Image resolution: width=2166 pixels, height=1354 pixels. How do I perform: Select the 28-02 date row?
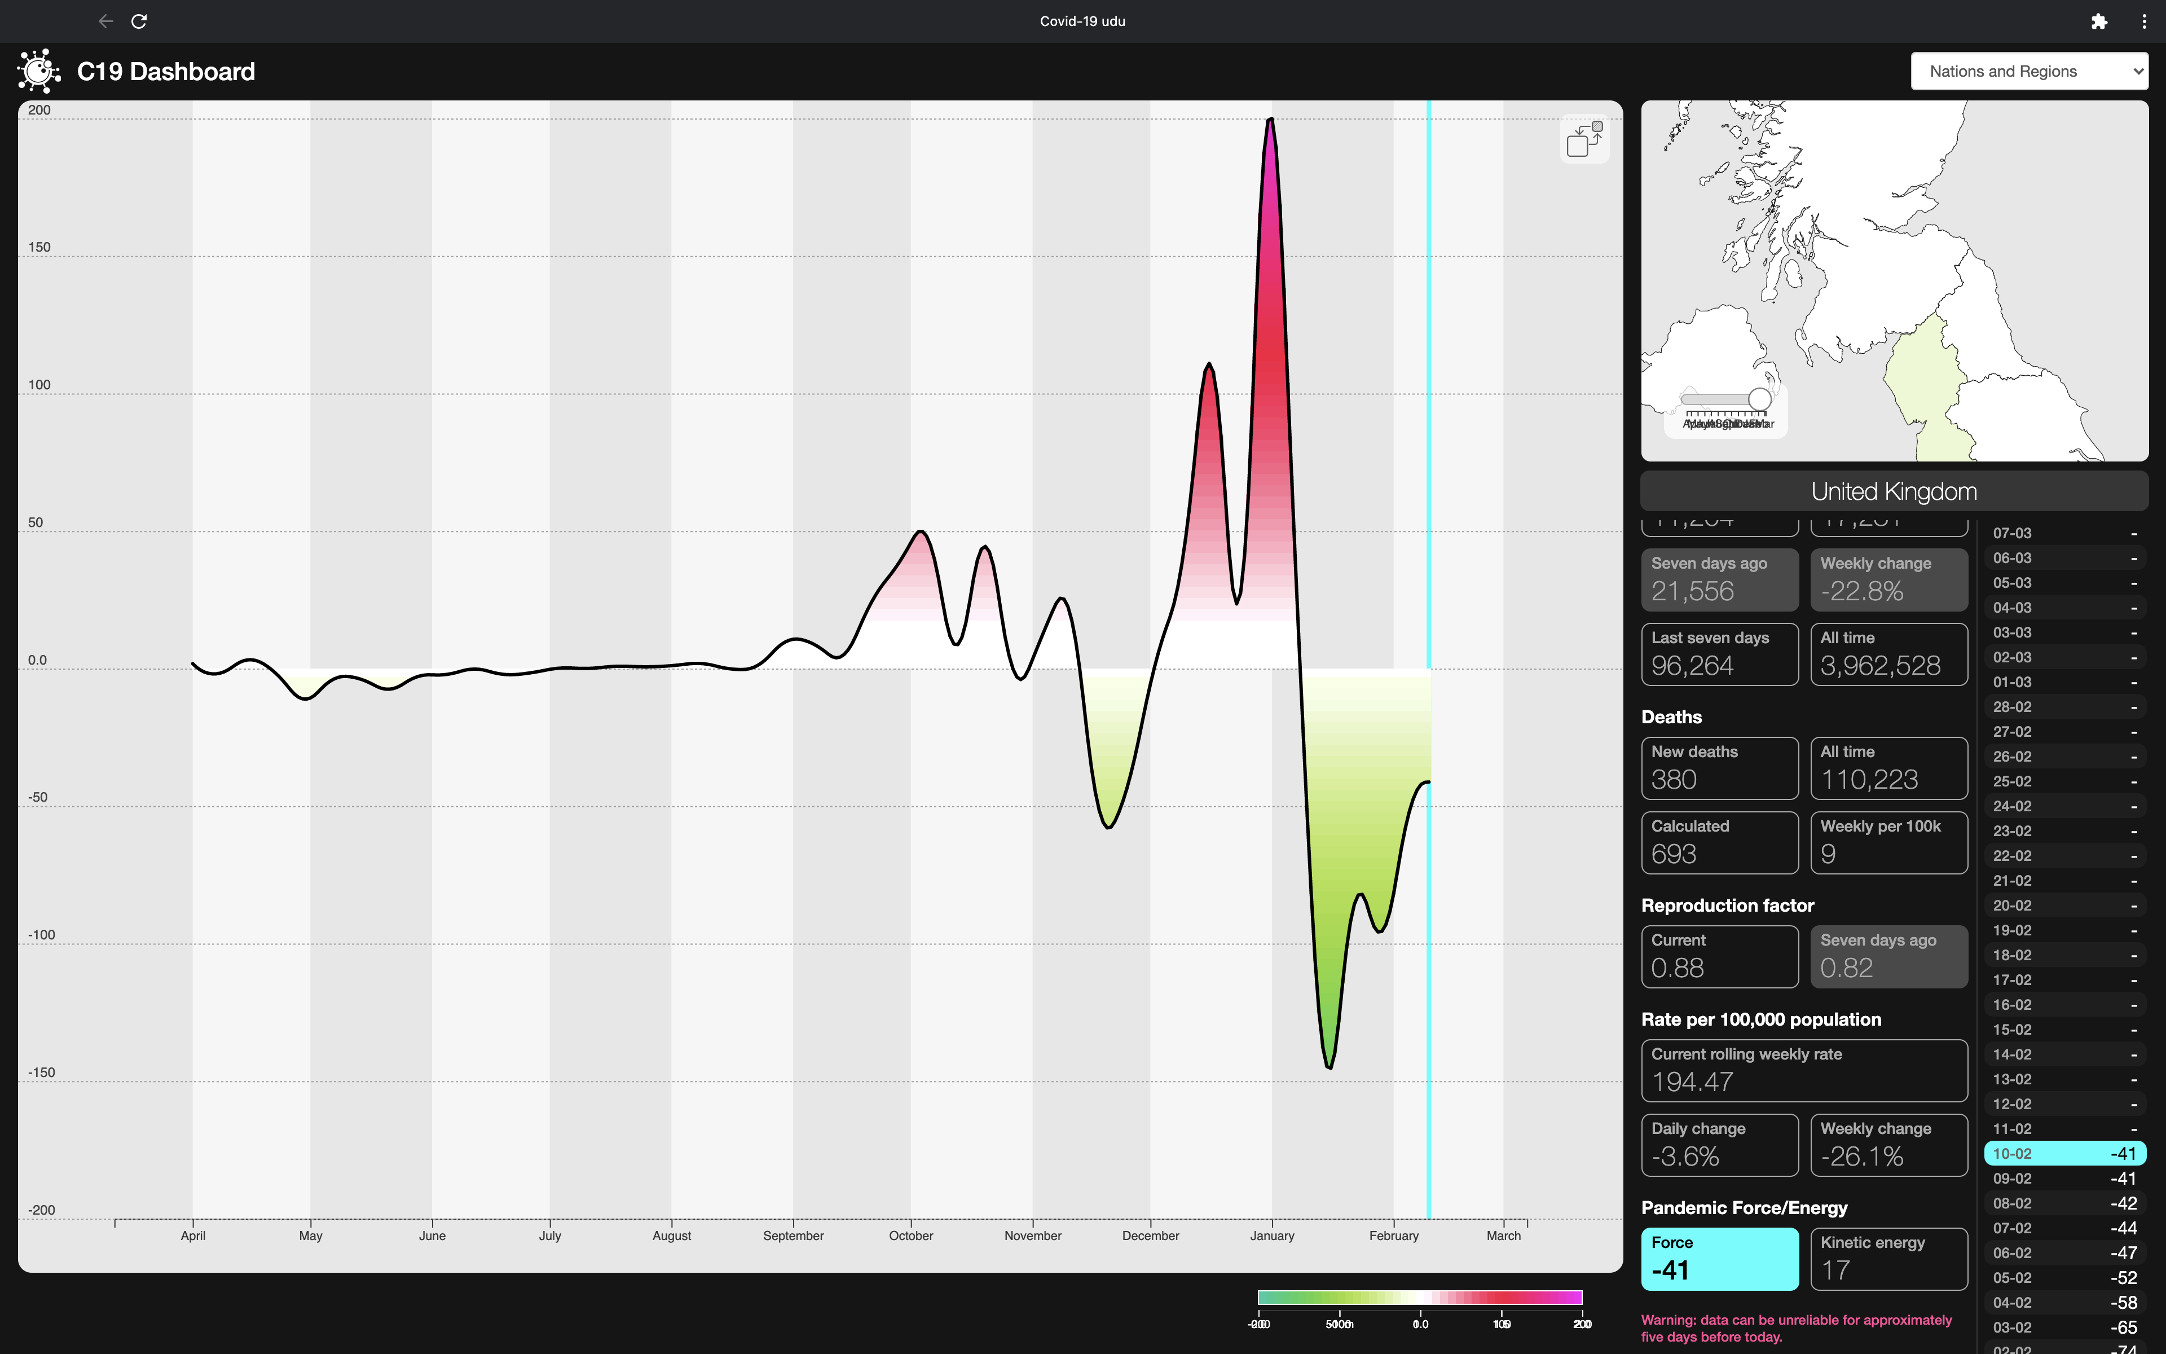[2065, 706]
